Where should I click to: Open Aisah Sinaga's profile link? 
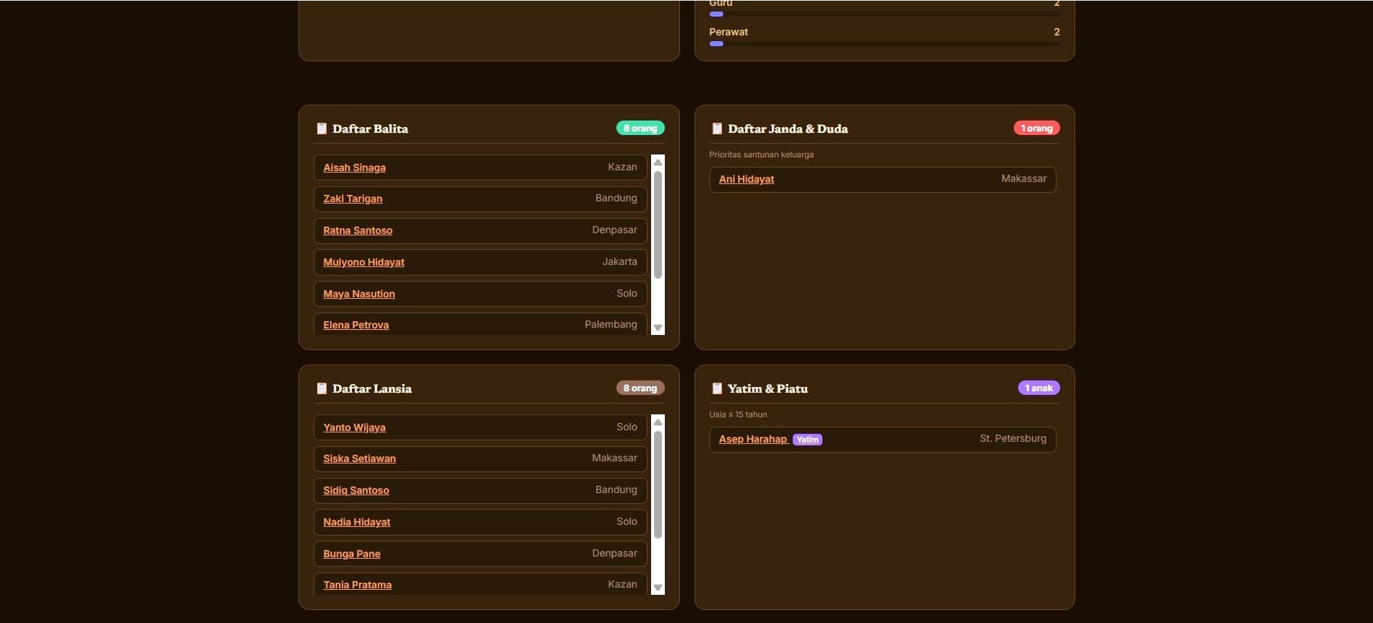pos(354,167)
